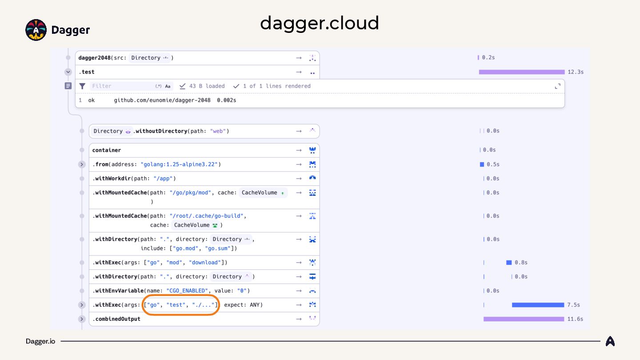Click digest icon on withEnvVariable row

312,291
